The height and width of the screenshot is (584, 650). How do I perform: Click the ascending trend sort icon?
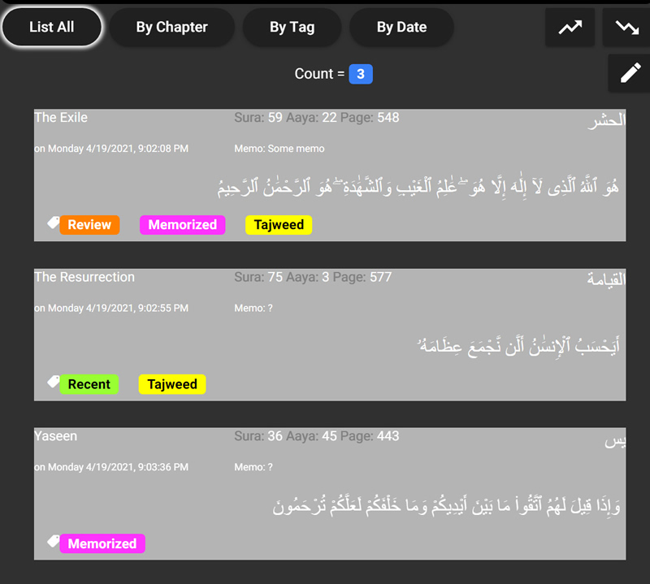point(570,28)
